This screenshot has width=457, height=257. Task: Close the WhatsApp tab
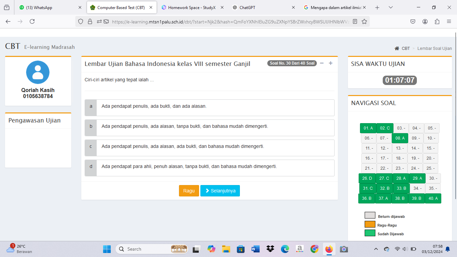[80, 7]
